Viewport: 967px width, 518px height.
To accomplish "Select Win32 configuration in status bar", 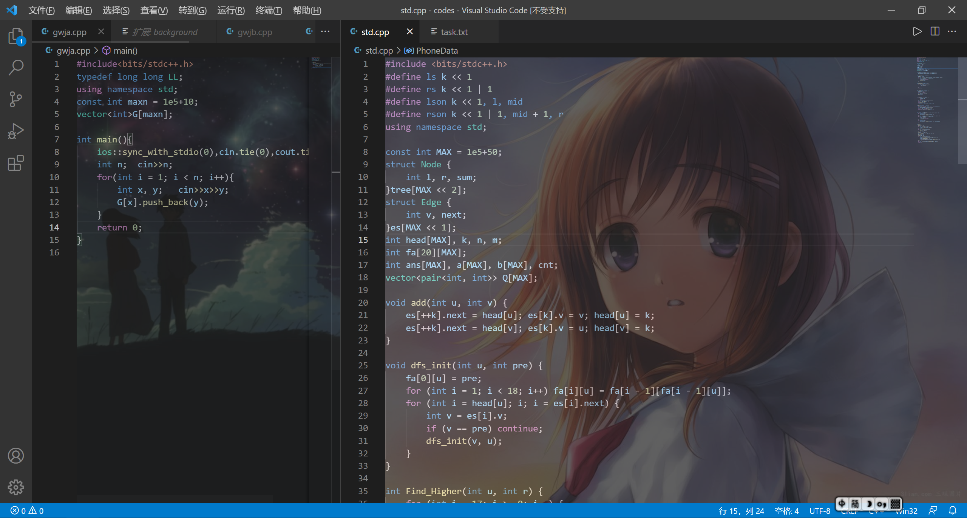I will tap(906, 511).
